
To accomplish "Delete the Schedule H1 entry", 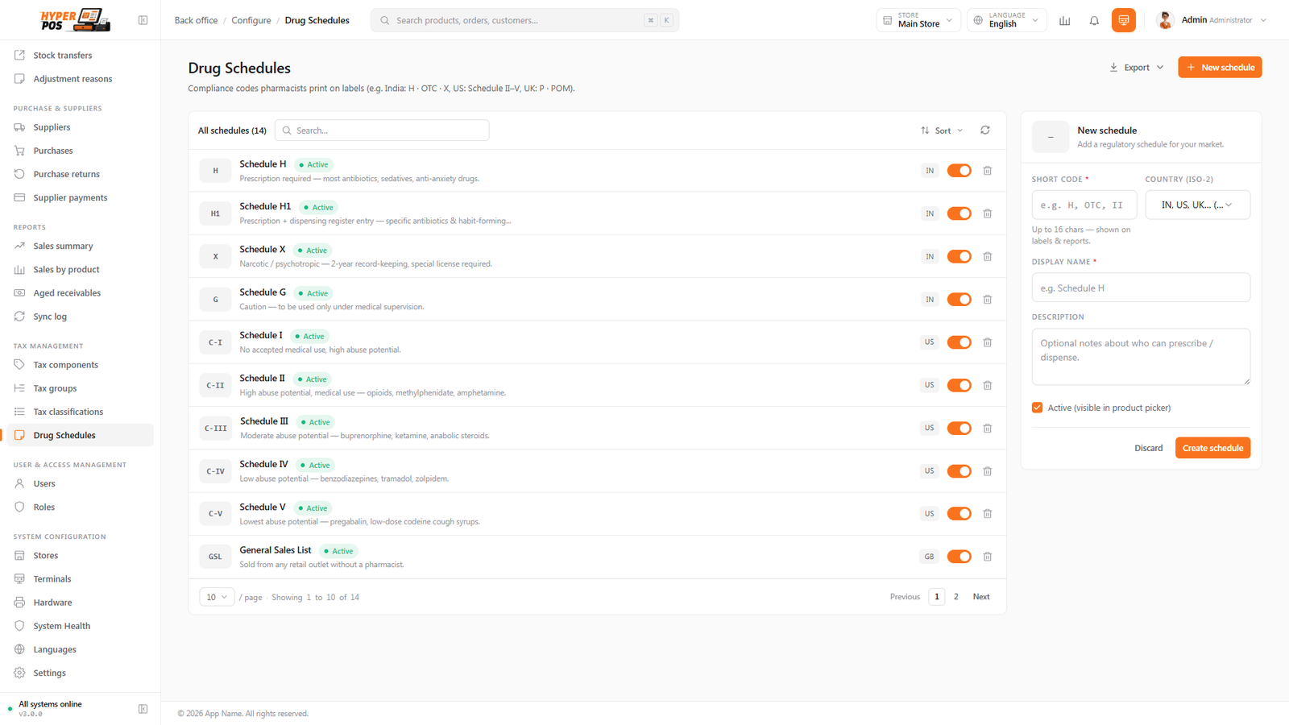I will point(987,213).
